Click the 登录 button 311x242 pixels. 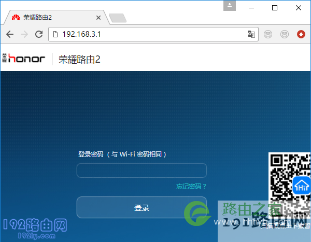[142, 207]
